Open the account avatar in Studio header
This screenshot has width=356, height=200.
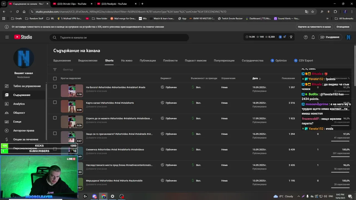pos(348,37)
